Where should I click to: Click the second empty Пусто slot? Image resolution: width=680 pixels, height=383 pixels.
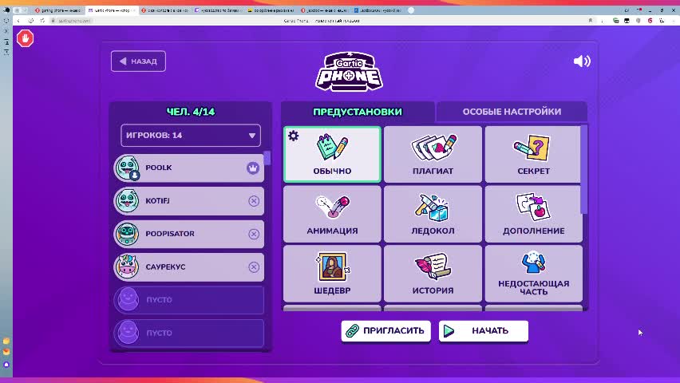(189, 333)
